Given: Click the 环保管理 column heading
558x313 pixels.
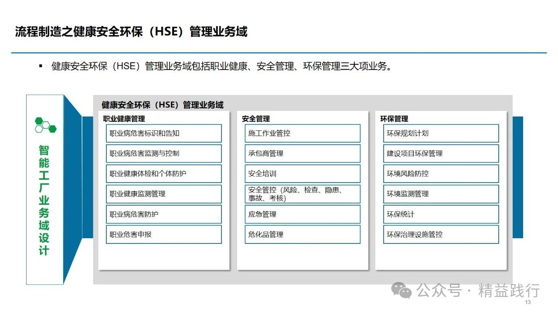Looking at the screenshot, I should tap(394, 119).
